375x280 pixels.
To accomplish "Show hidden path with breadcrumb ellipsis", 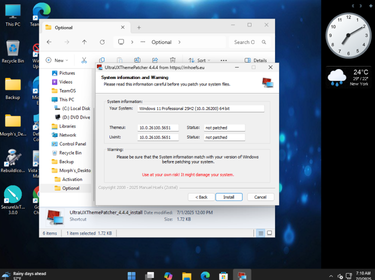I will coord(143,42).
